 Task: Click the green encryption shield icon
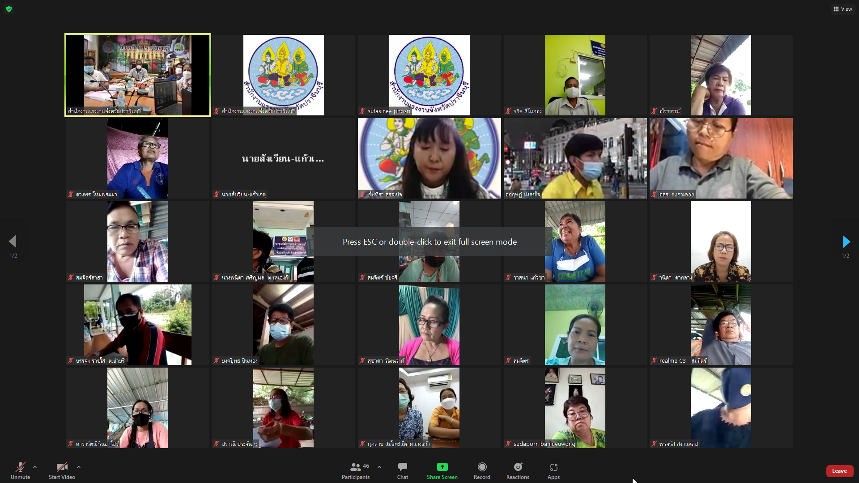(x=9, y=9)
